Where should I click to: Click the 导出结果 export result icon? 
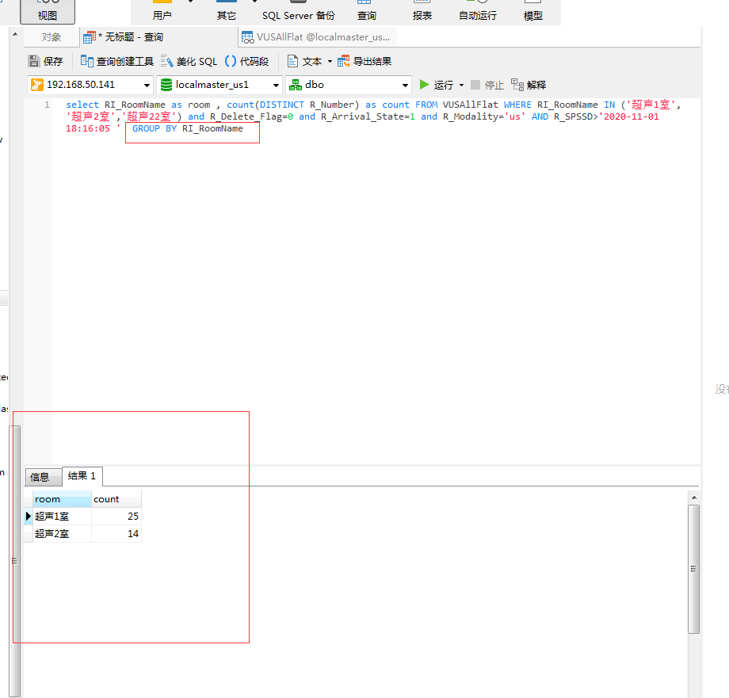tap(344, 61)
